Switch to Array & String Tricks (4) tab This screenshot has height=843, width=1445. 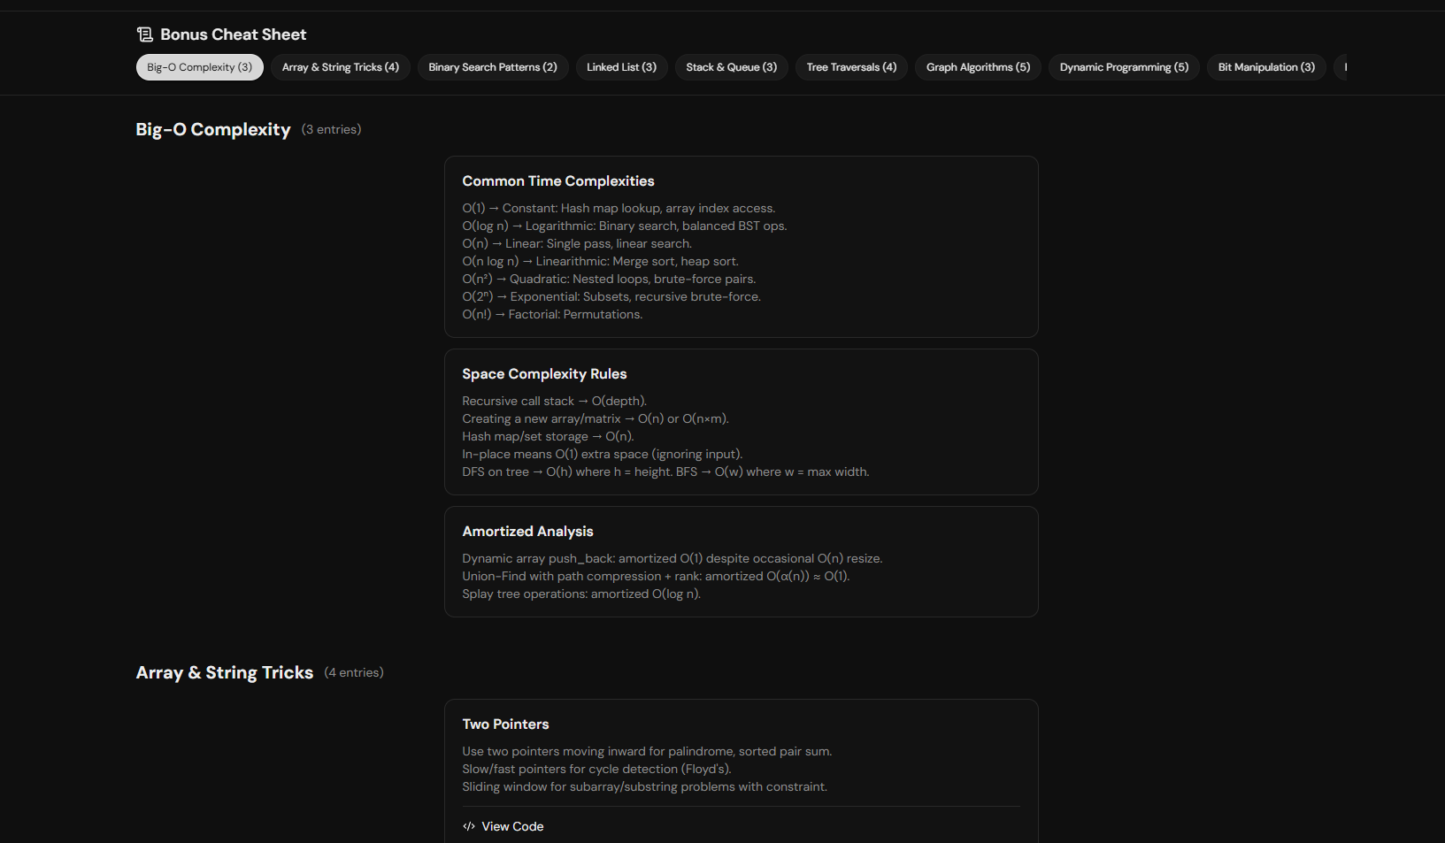tap(341, 67)
